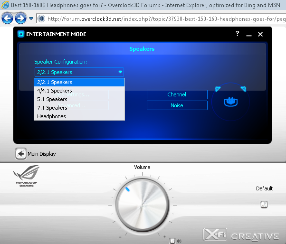This screenshot has width=286, height=244.
Task: Minimize the Entertainment Mode panel
Action: point(249,35)
